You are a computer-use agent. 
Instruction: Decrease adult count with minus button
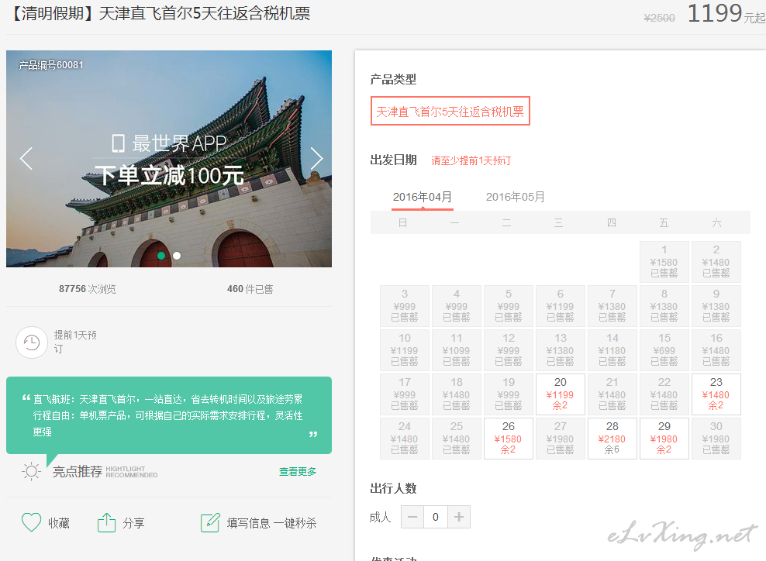tap(412, 517)
